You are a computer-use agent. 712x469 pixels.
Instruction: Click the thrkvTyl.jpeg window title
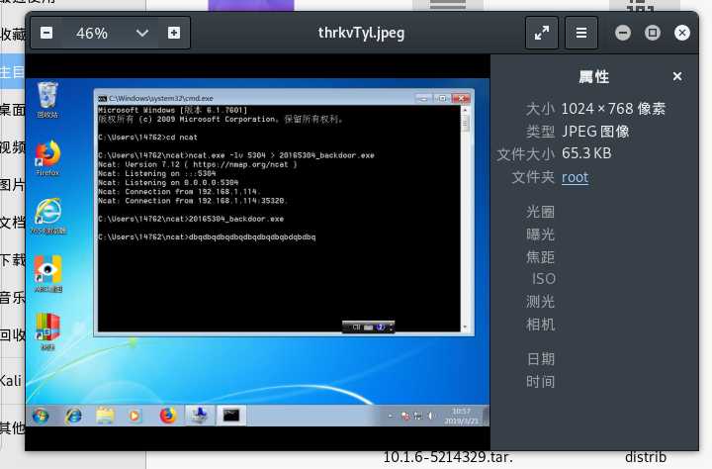tap(361, 33)
